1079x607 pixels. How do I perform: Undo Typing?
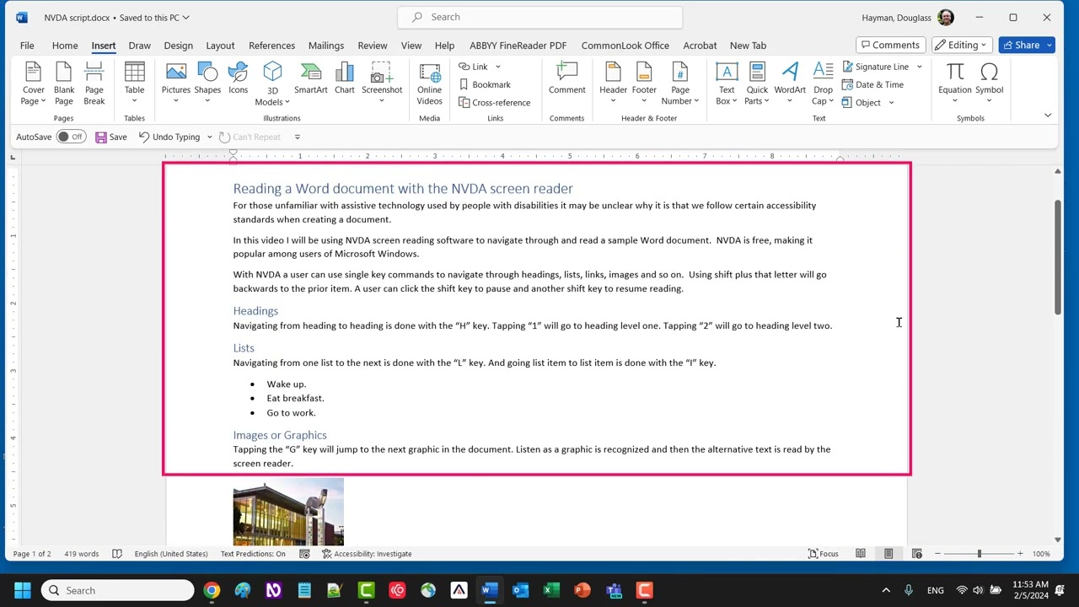coord(169,137)
